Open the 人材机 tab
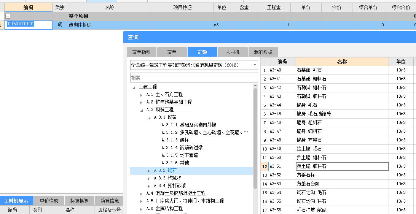The image size is (416, 214). pos(233,52)
